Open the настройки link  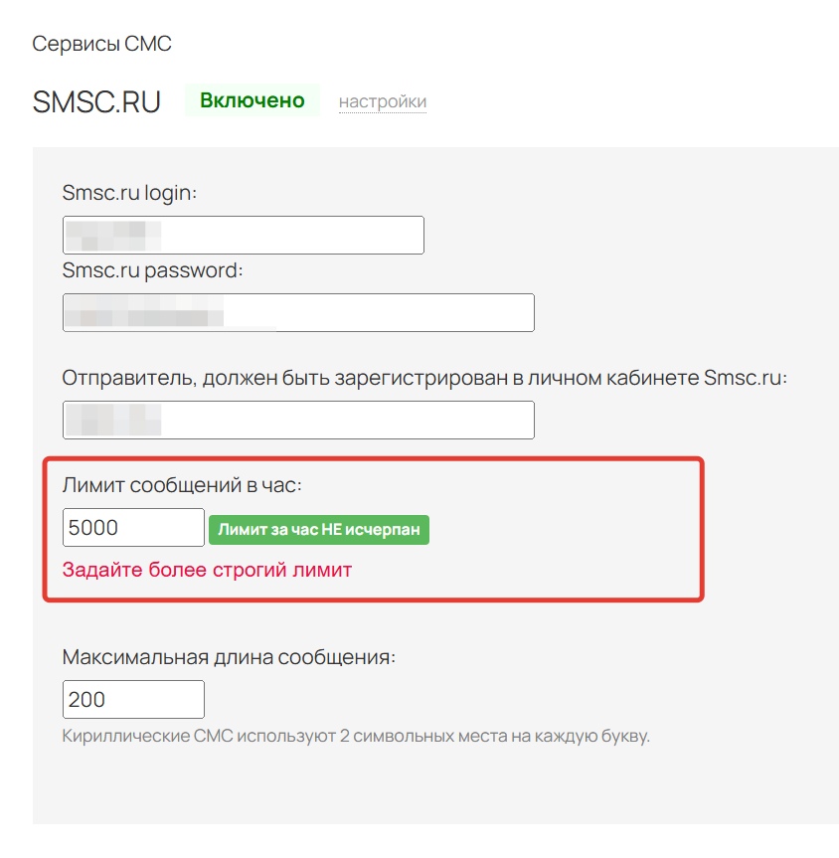[x=383, y=101]
